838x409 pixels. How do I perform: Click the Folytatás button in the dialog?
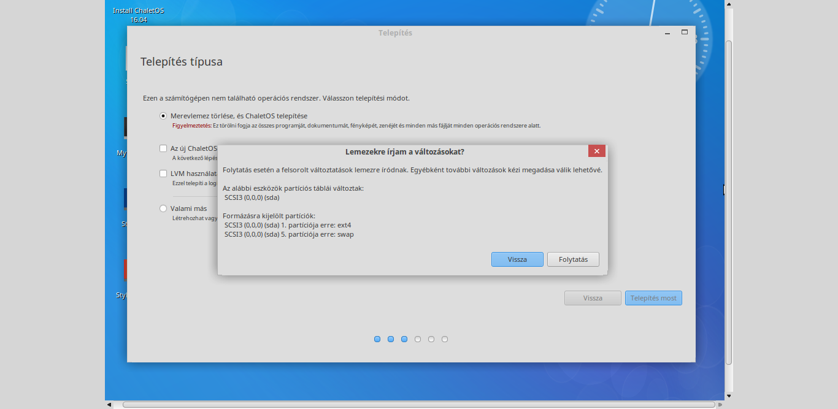pyautogui.click(x=573, y=259)
